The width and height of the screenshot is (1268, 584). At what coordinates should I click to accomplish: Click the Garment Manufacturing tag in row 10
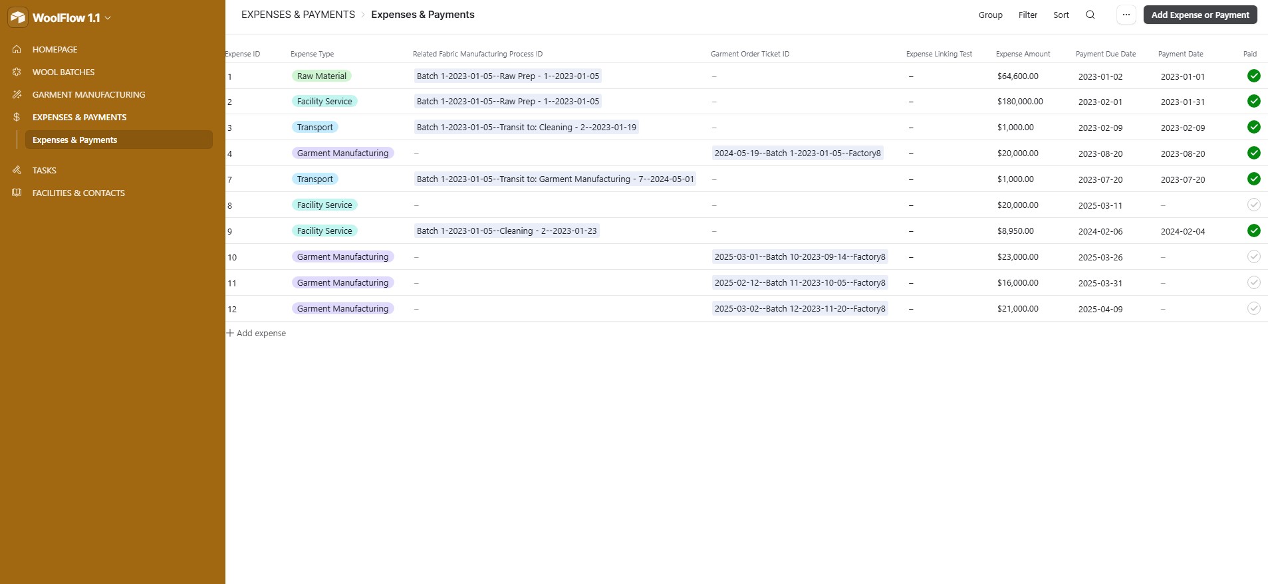tap(342, 256)
